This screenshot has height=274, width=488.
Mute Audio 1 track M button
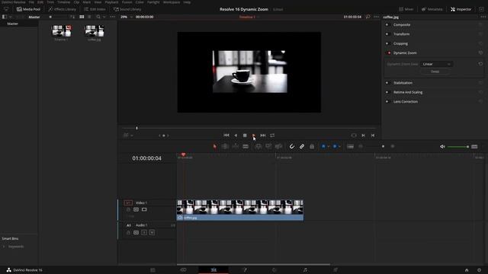[152, 232]
